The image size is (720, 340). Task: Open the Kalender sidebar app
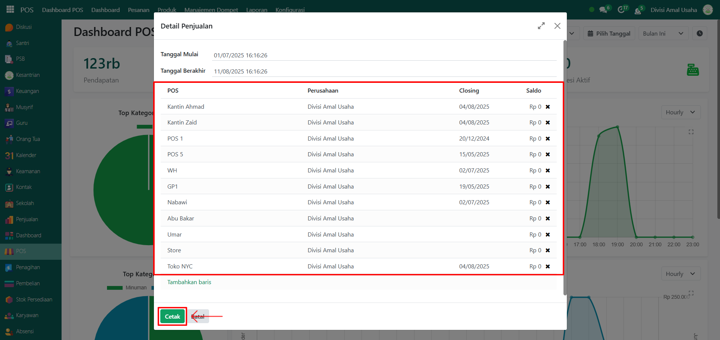point(26,155)
